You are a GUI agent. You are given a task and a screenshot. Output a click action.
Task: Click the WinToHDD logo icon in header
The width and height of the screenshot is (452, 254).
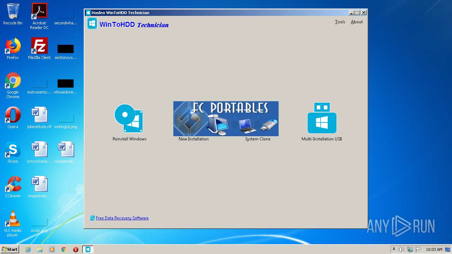(92, 24)
